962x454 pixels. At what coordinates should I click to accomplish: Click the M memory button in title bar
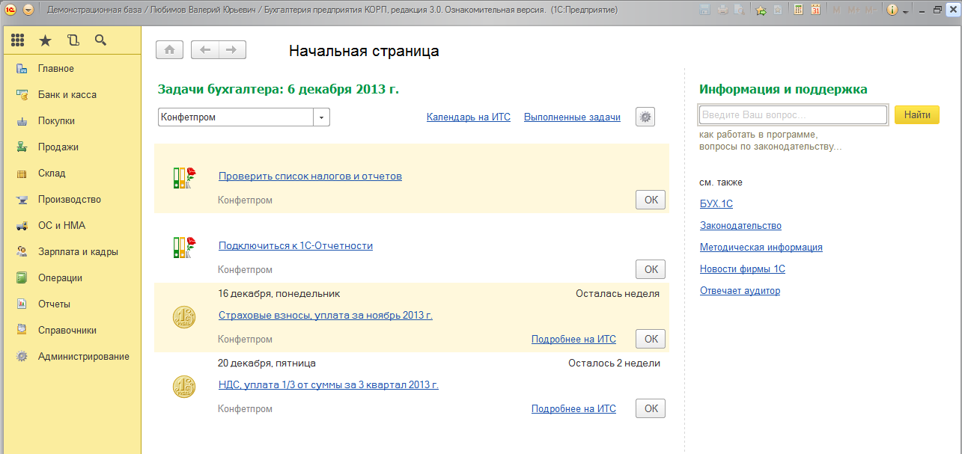[836, 10]
